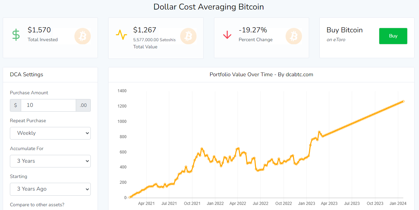Click Bitcoin logo in Percent Change card
419x210 pixels.
coord(294,36)
